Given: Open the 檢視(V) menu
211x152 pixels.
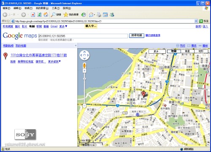Looking at the screenshot, I should pos(28,8).
